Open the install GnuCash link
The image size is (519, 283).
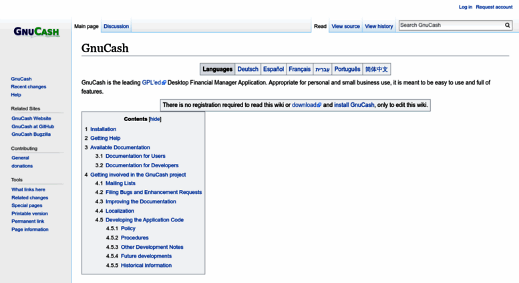(x=354, y=105)
